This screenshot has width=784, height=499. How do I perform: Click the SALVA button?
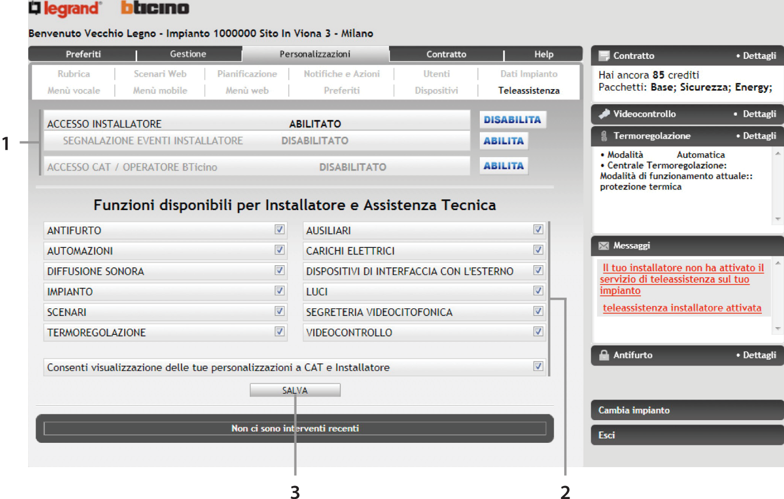tap(295, 390)
